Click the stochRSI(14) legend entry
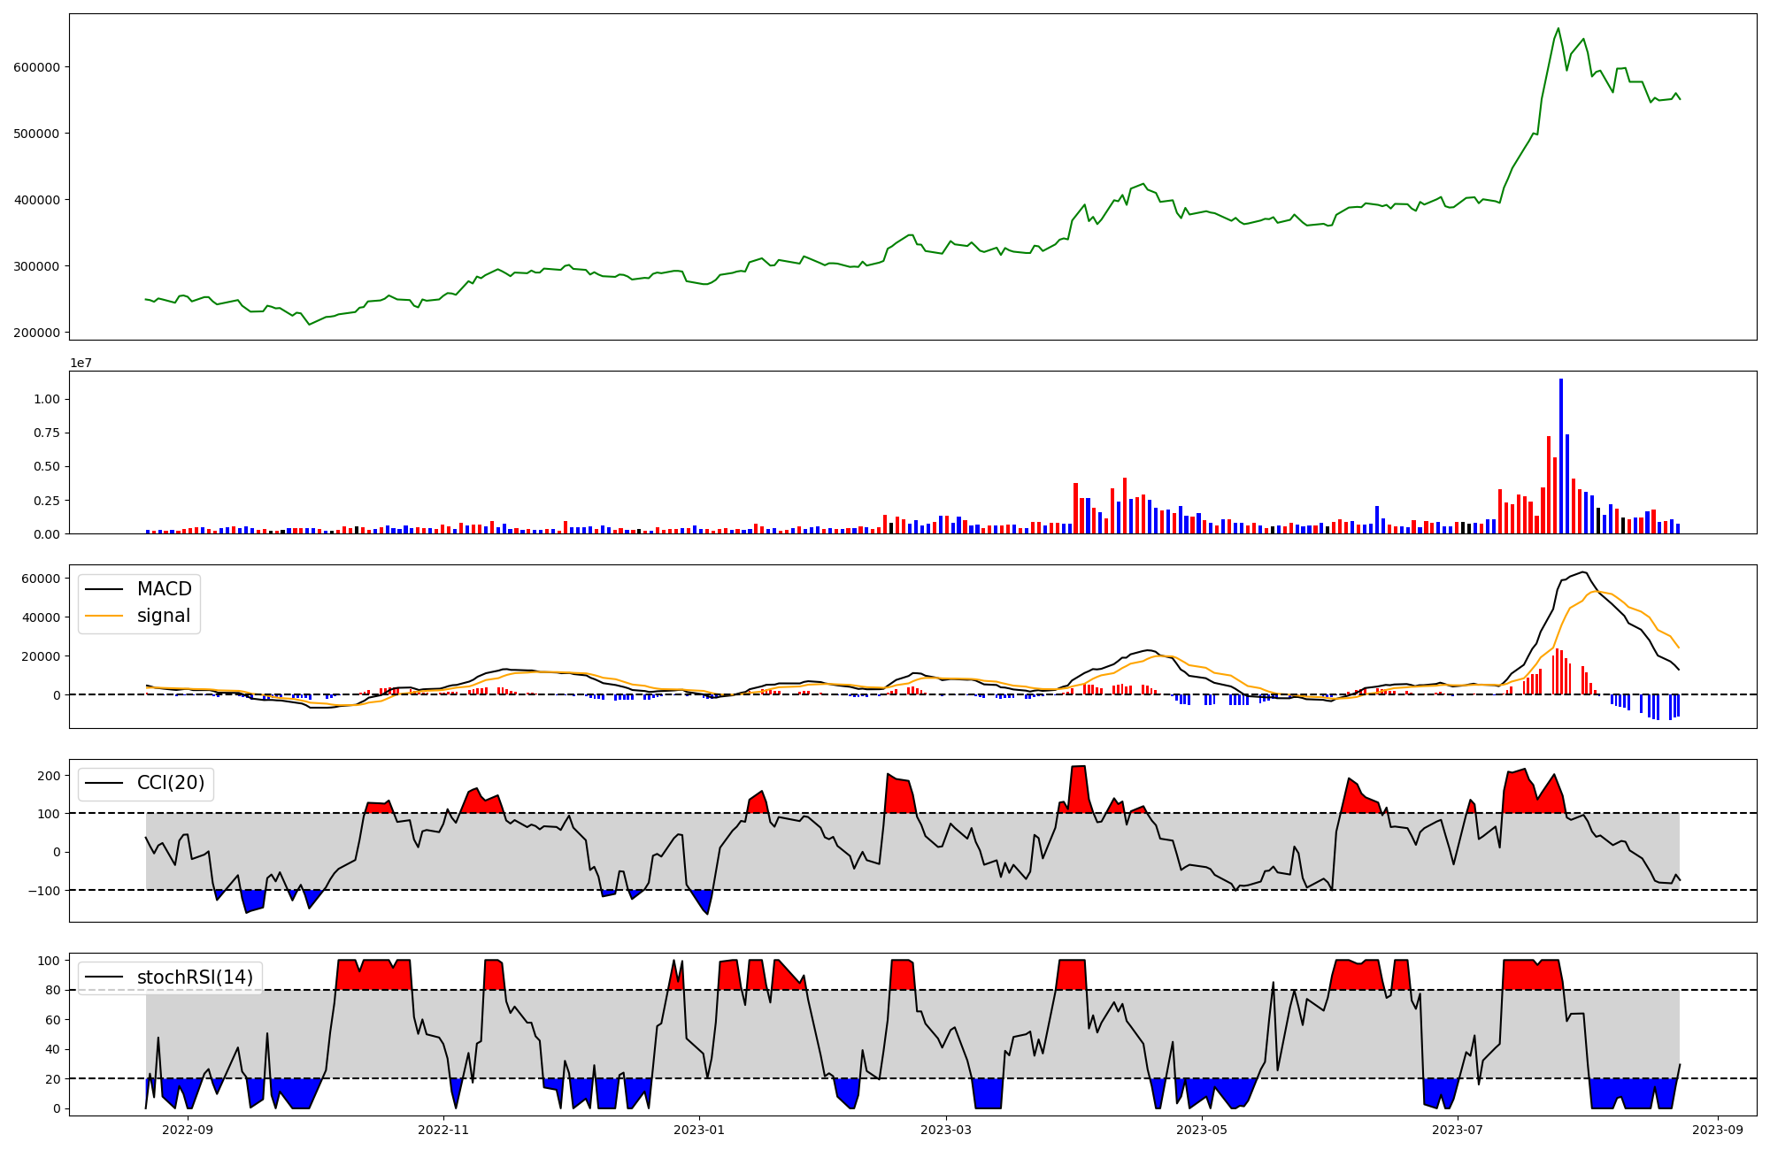Image resolution: width=1770 pixels, height=1150 pixels. click(194, 977)
